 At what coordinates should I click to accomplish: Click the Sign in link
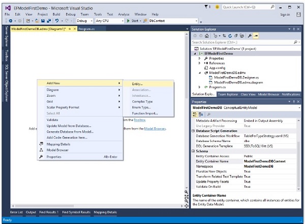(285, 14)
